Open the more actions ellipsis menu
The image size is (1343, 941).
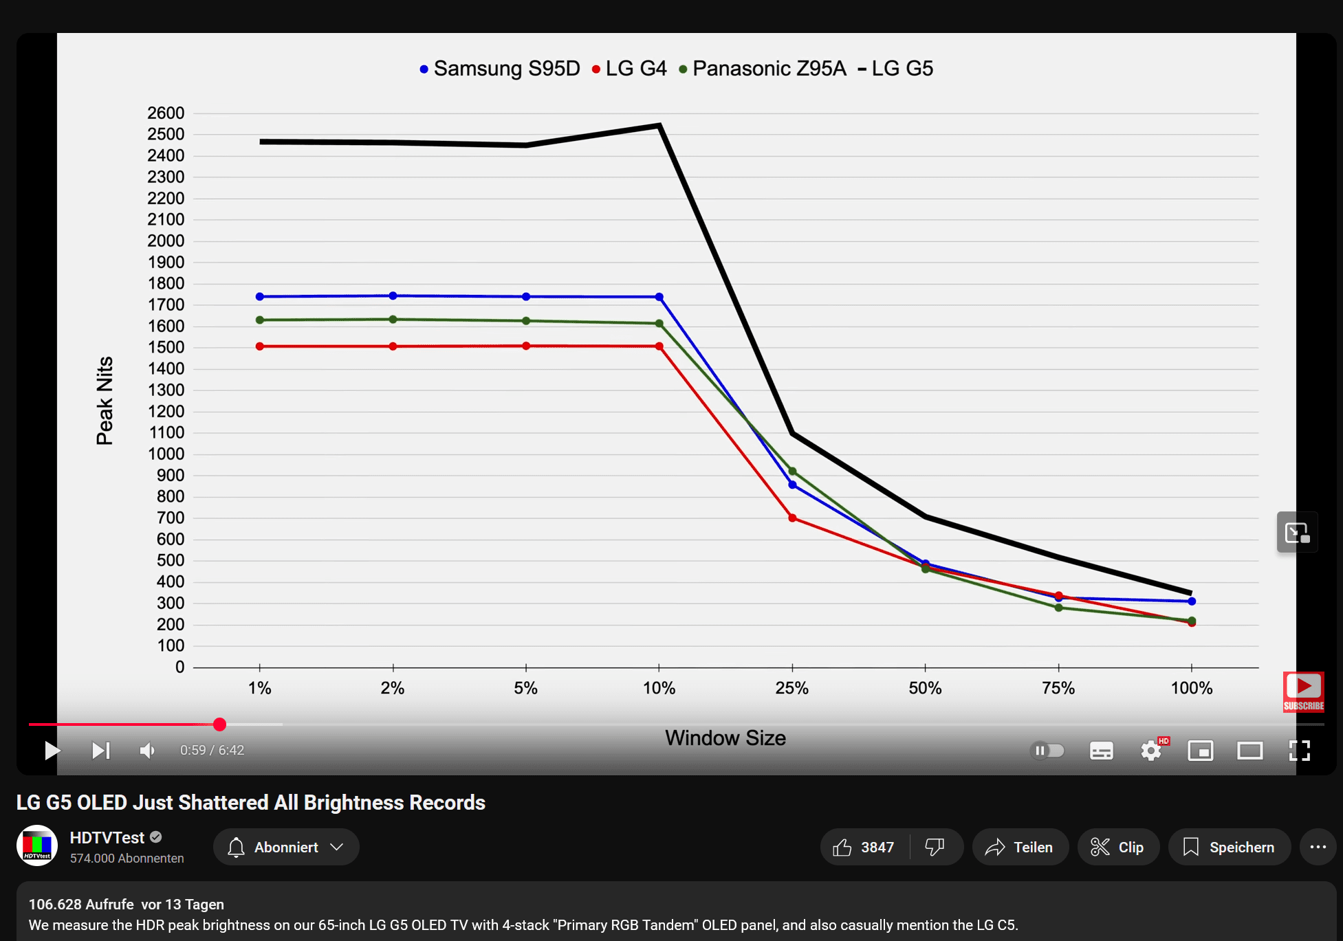click(x=1318, y=847)
